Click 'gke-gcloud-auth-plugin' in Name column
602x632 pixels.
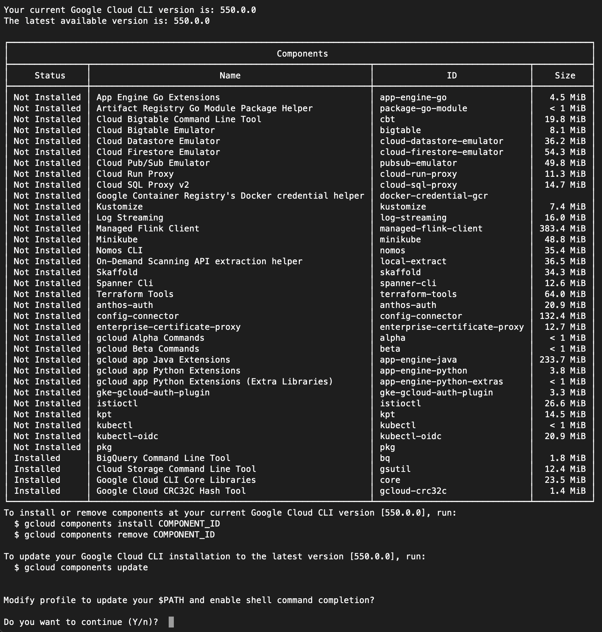point(153,393)
